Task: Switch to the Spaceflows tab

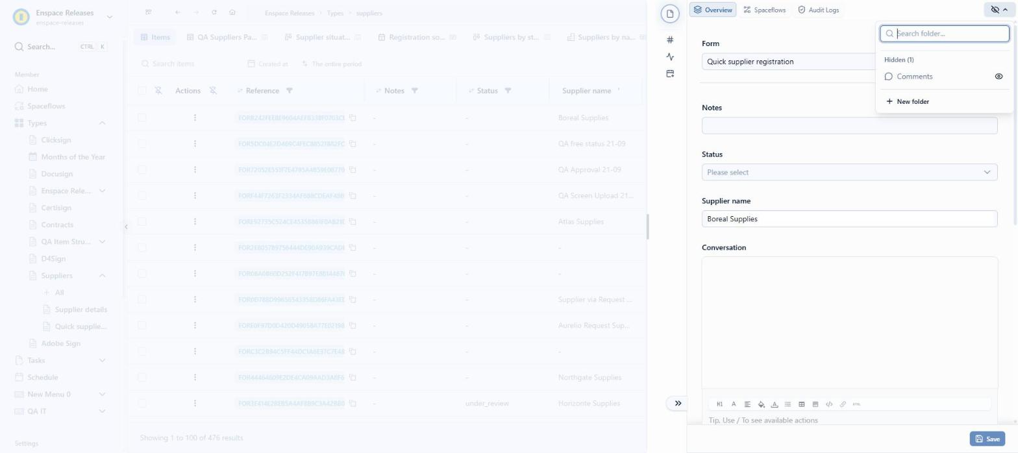Action: coord(764,10)
